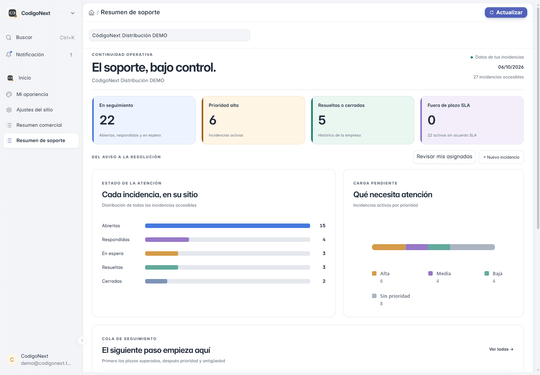
Task: Click the Resueltas green progress bar
Action: click(x=162, y=267)
